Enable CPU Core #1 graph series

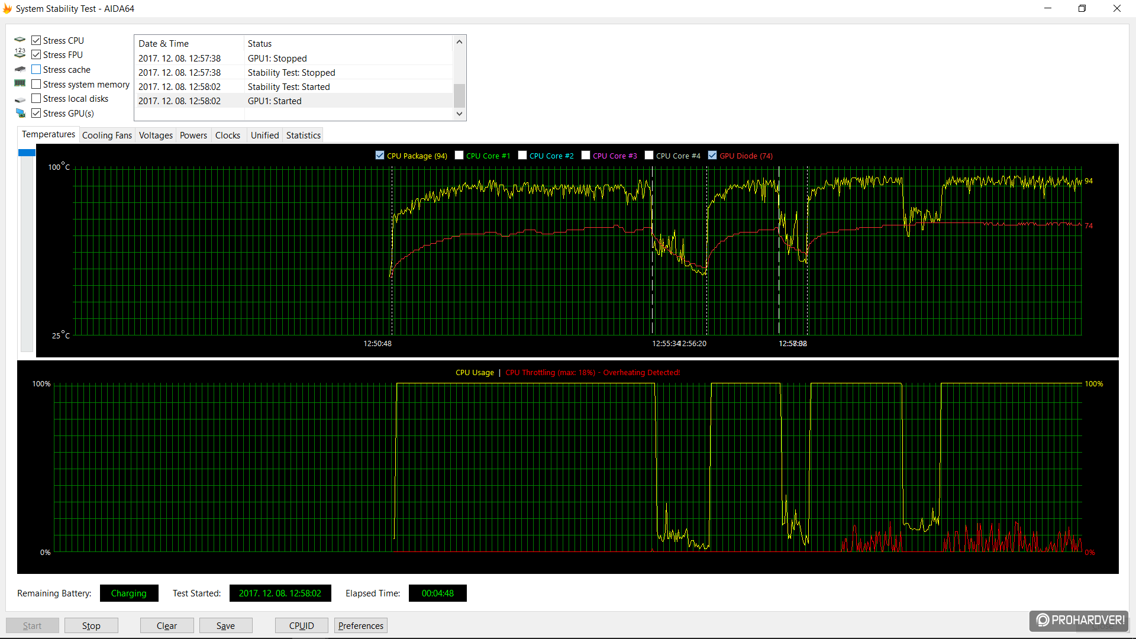[459, 155]
